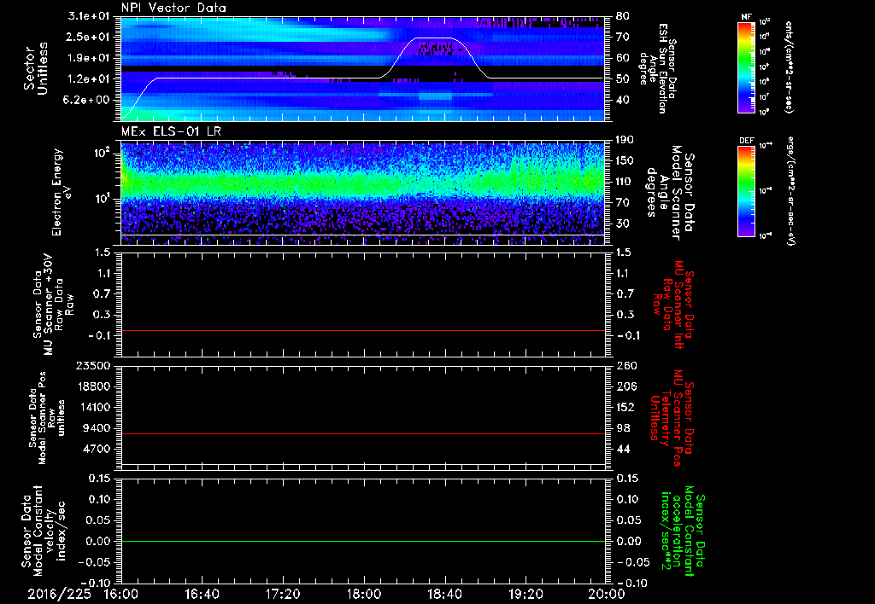
Task: Click the "44" telemetry tick value
Action: coord(622,449)
